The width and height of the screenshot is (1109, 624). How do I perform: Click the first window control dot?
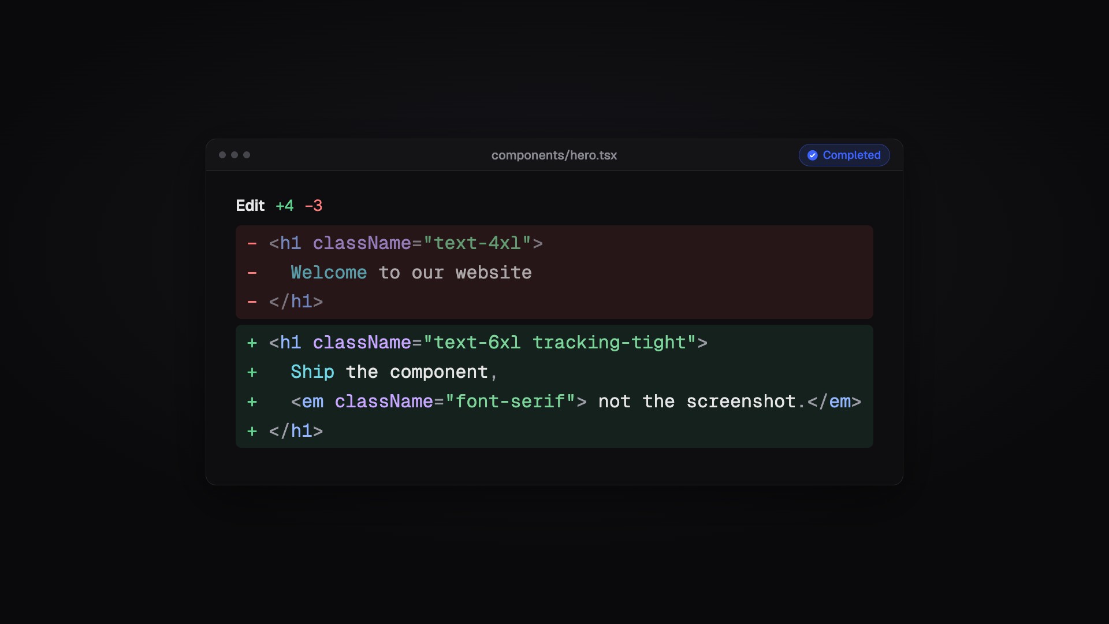[222, 155]
